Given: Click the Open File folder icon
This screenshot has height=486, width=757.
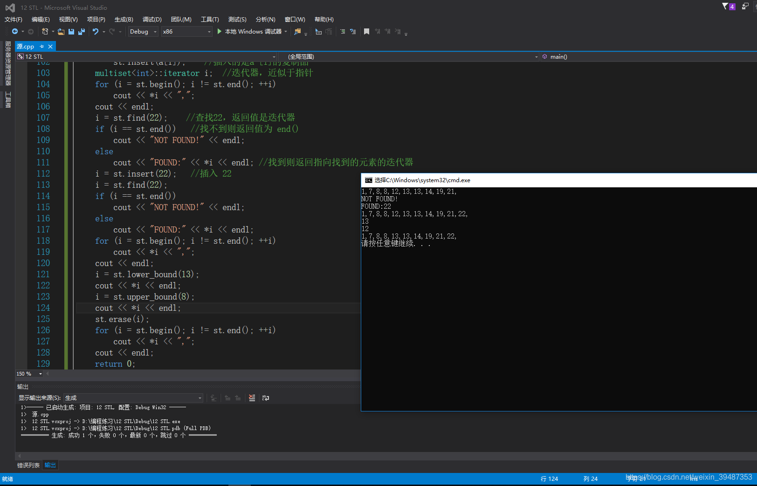Looking at the screenshot, I should pyautogui.click(x=61, y=32).
